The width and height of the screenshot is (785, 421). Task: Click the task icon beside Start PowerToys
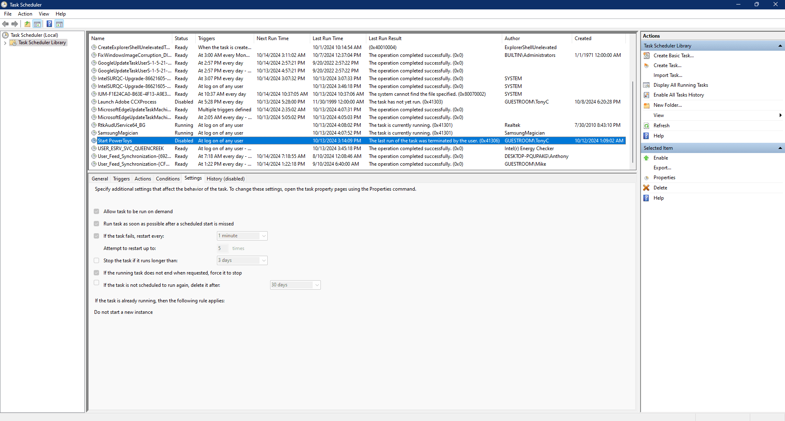coord(94,141)
